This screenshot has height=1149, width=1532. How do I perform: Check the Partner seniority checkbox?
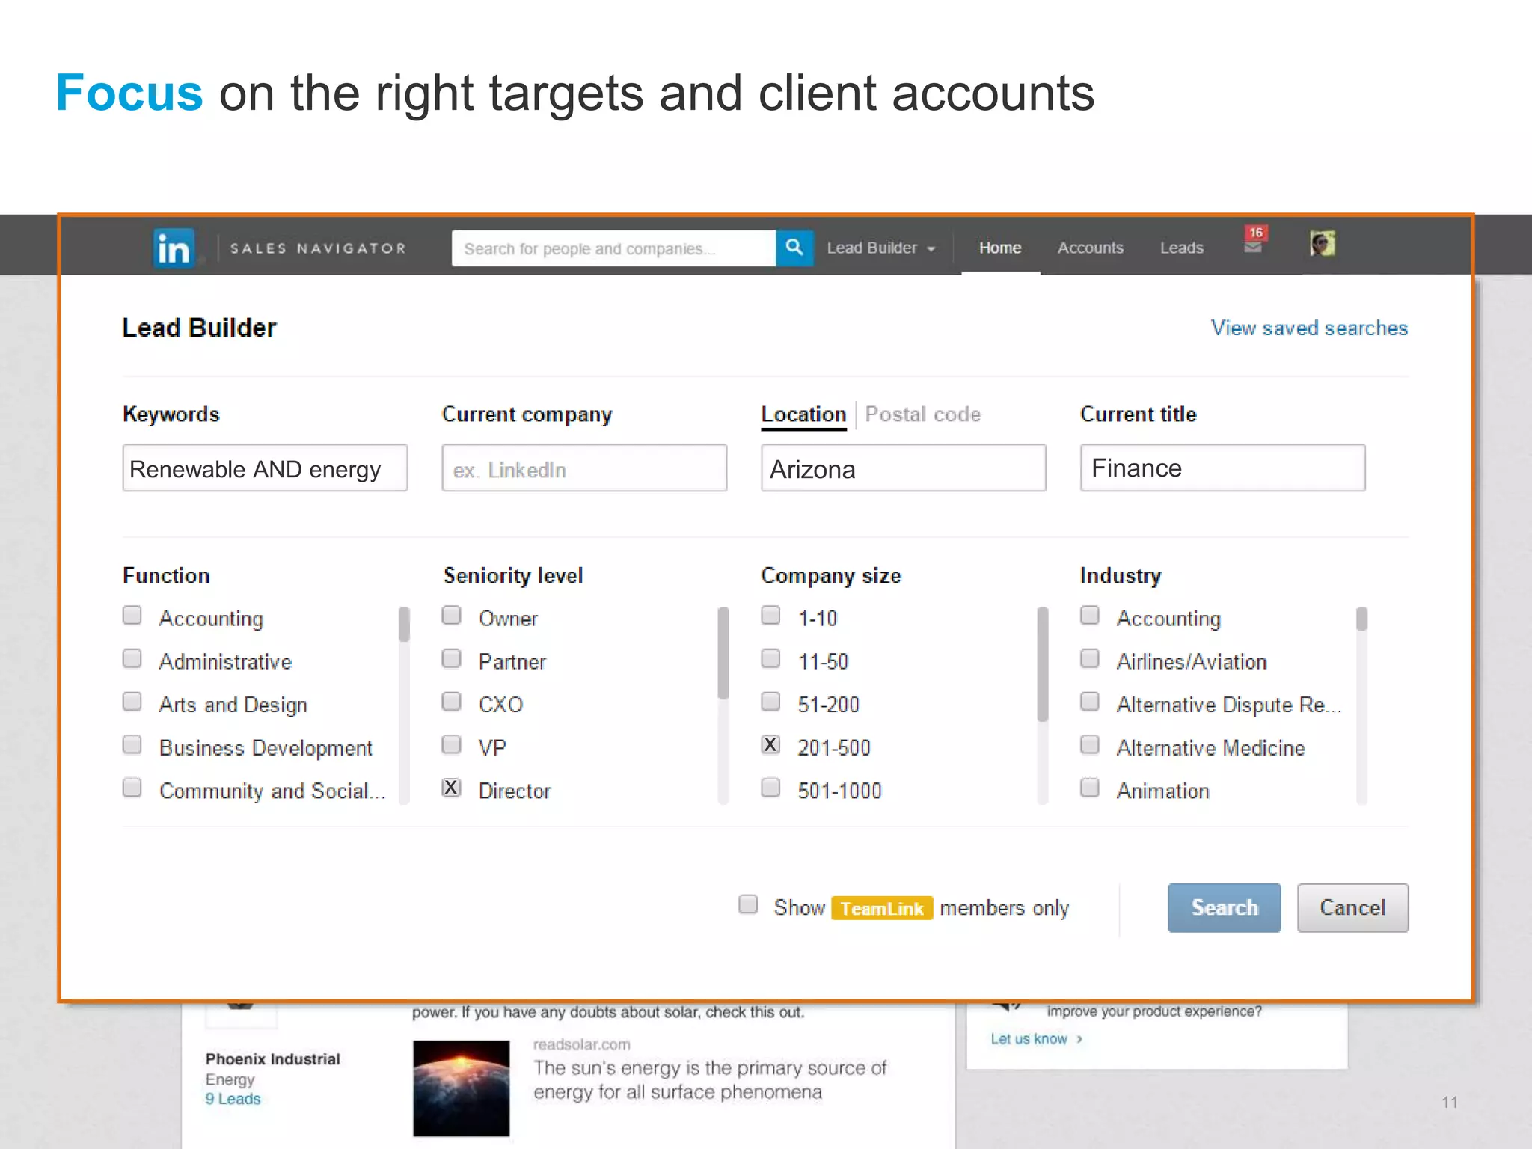[451, 658]
